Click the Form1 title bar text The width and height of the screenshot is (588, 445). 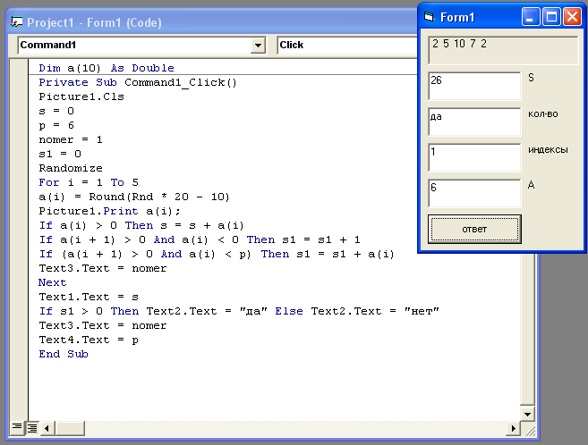pos(457,17)
